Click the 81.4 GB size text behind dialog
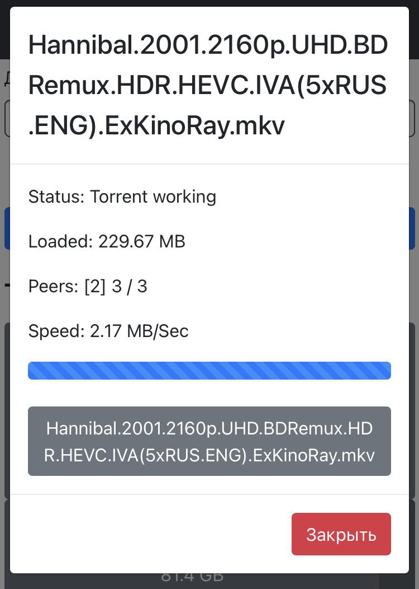Viewport: 419px width, 589px height. point(192,578)
